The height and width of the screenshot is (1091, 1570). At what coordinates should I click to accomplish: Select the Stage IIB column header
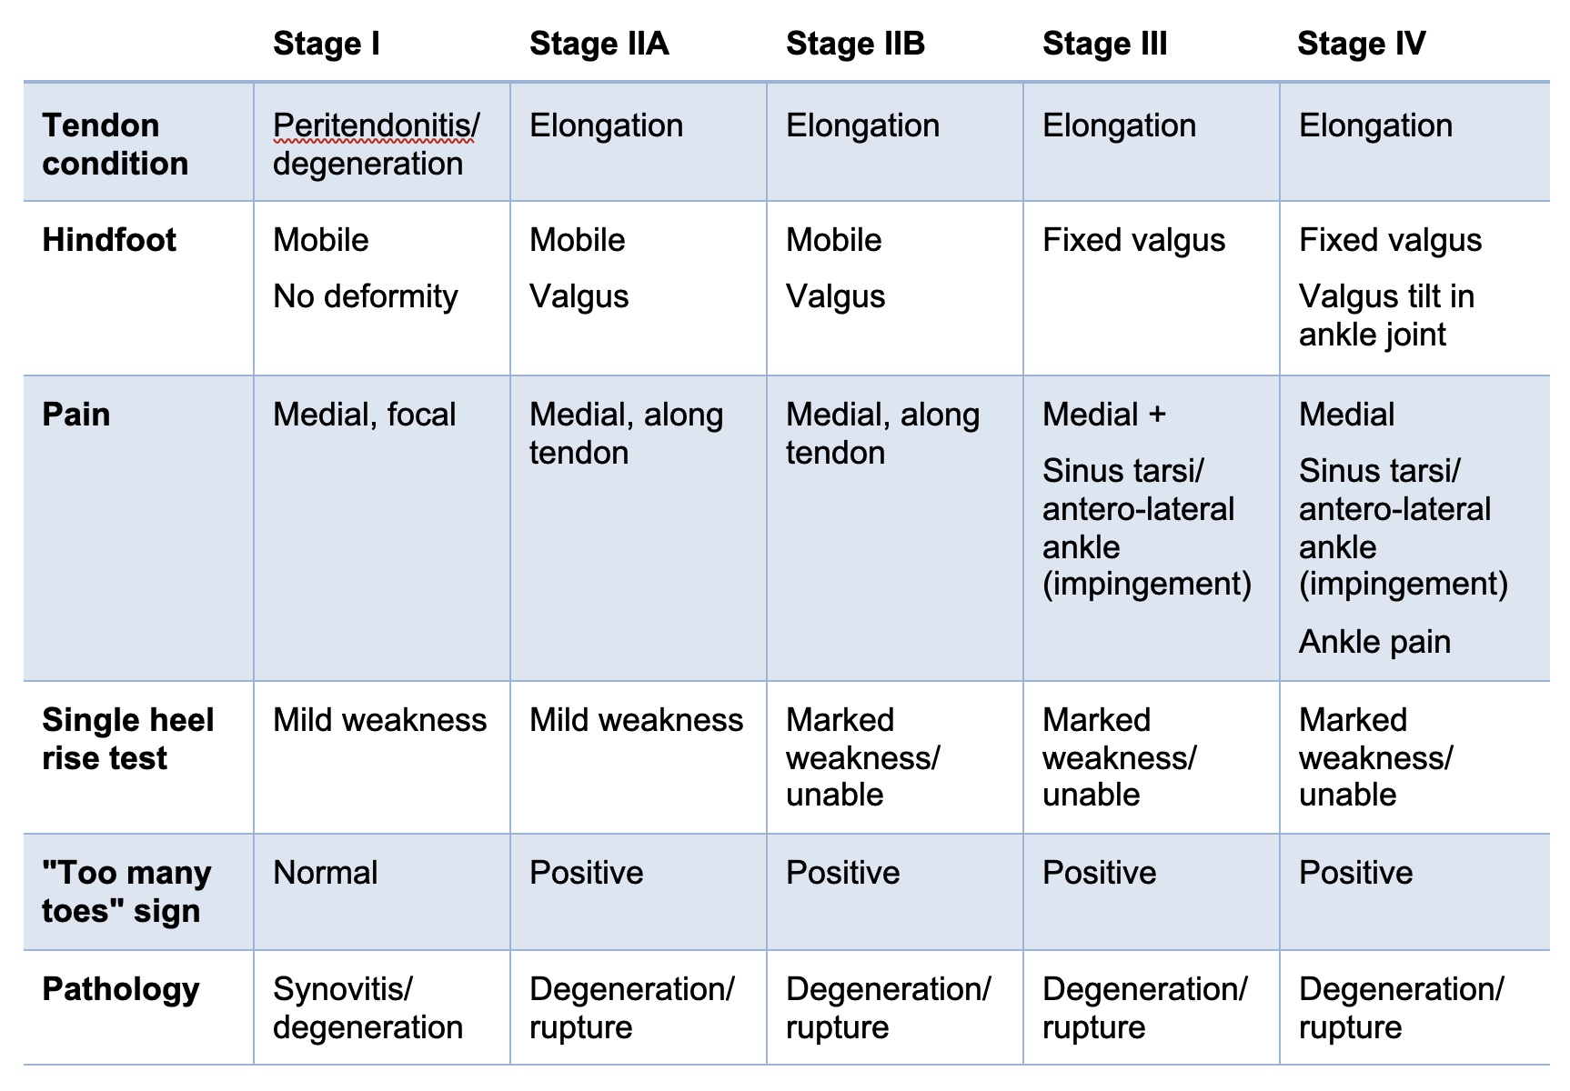pyautogui.click(x=855, y=44)
